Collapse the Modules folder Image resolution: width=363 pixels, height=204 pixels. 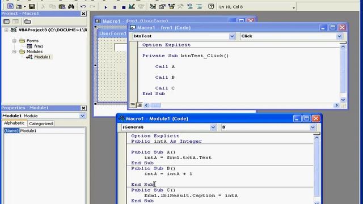click(14, 52)
